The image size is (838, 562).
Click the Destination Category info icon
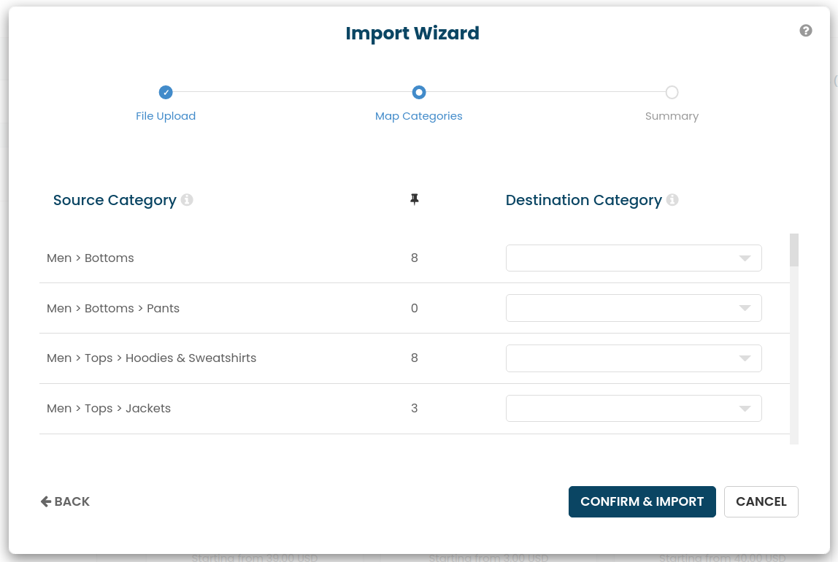(672, 200)
